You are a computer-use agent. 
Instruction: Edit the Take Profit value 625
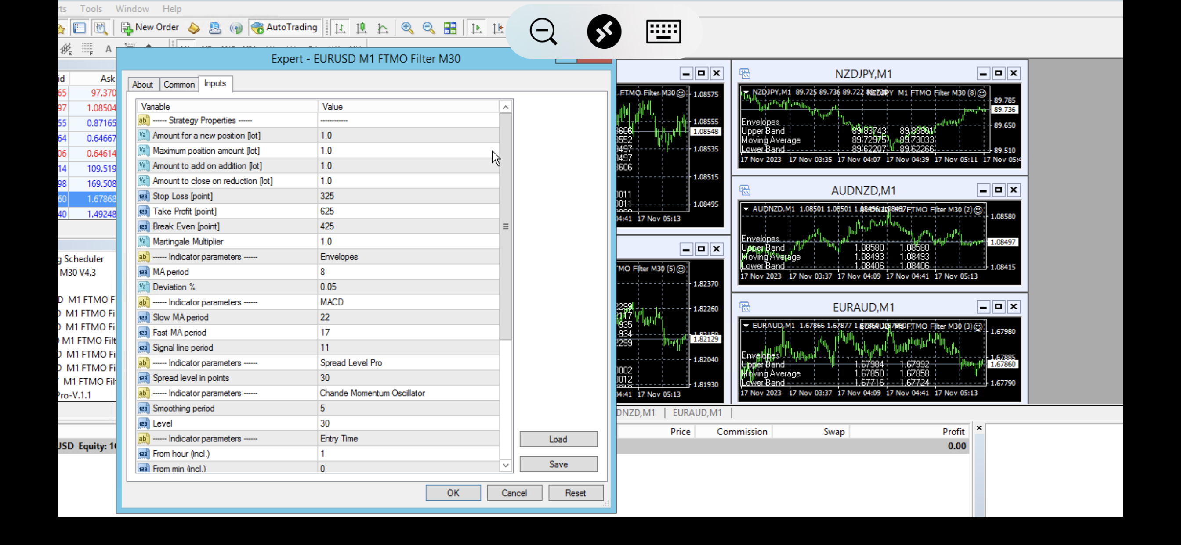click(408, 211)
